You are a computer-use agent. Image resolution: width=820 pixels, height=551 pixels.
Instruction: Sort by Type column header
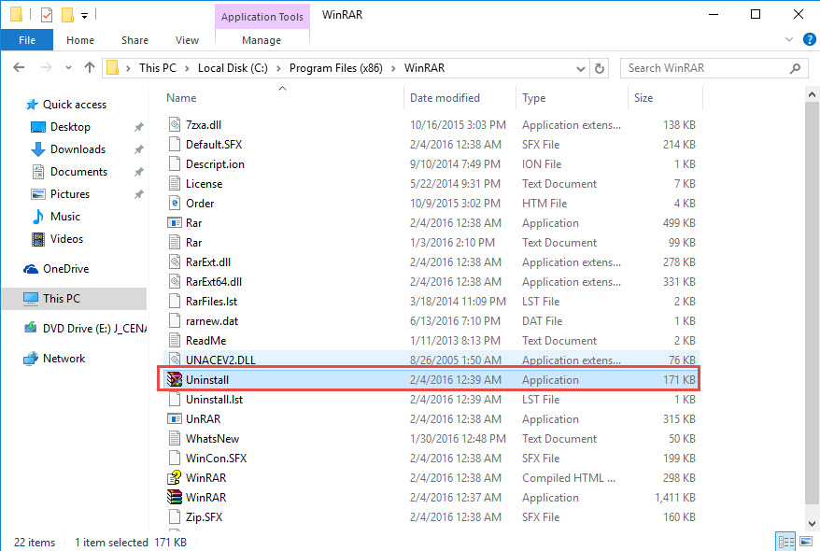[533, 98]
